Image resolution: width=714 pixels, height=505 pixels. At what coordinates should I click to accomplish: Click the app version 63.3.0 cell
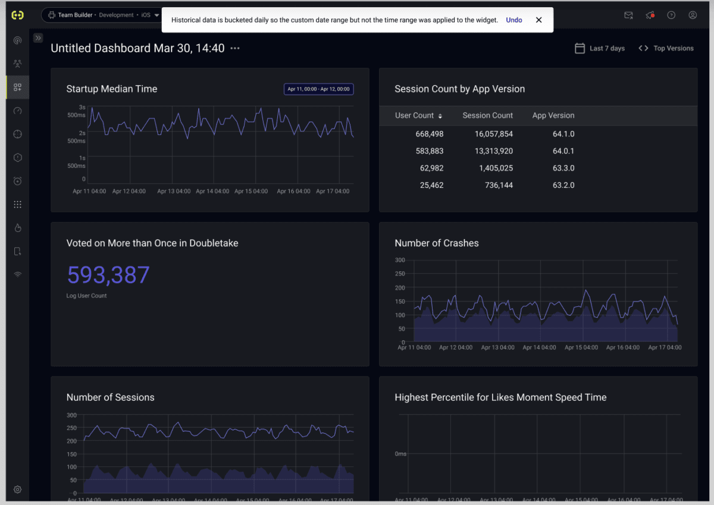pyautogui.click(x=563, y=168)
